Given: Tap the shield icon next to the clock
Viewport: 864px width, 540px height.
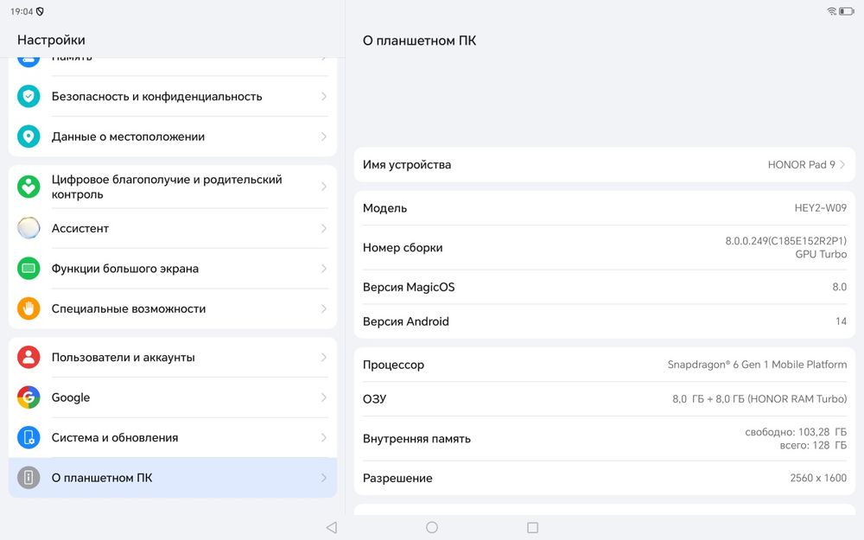Looking at the screenshot, I should pos(40,11).
